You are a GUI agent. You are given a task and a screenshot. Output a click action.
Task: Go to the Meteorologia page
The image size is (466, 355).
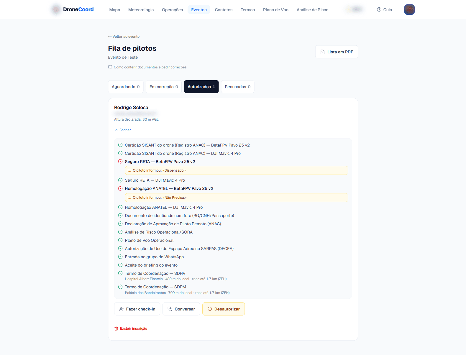point(141,10)
